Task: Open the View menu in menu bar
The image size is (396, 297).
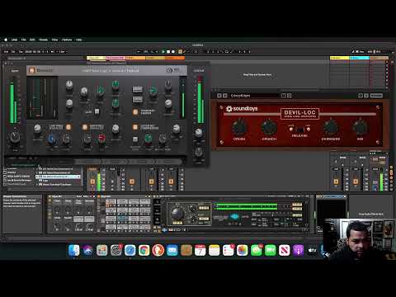Action: click(54, 40)
